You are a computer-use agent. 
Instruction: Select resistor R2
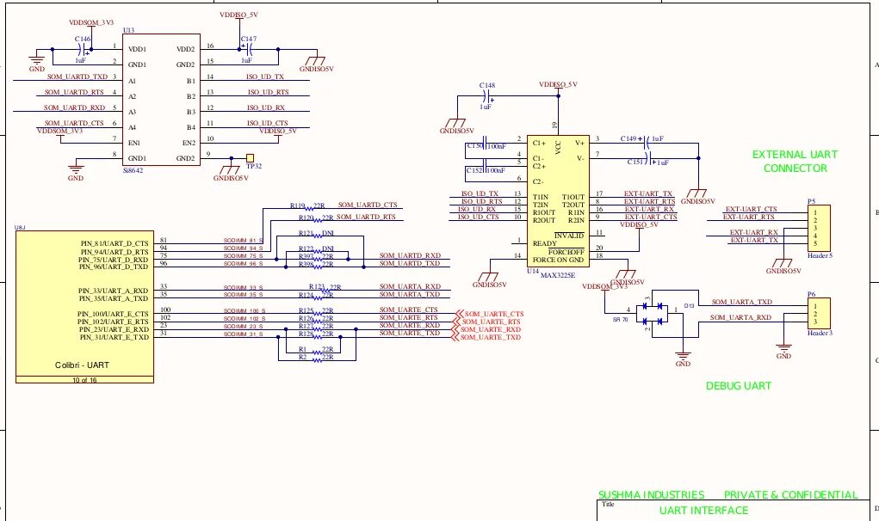[319, 360]
